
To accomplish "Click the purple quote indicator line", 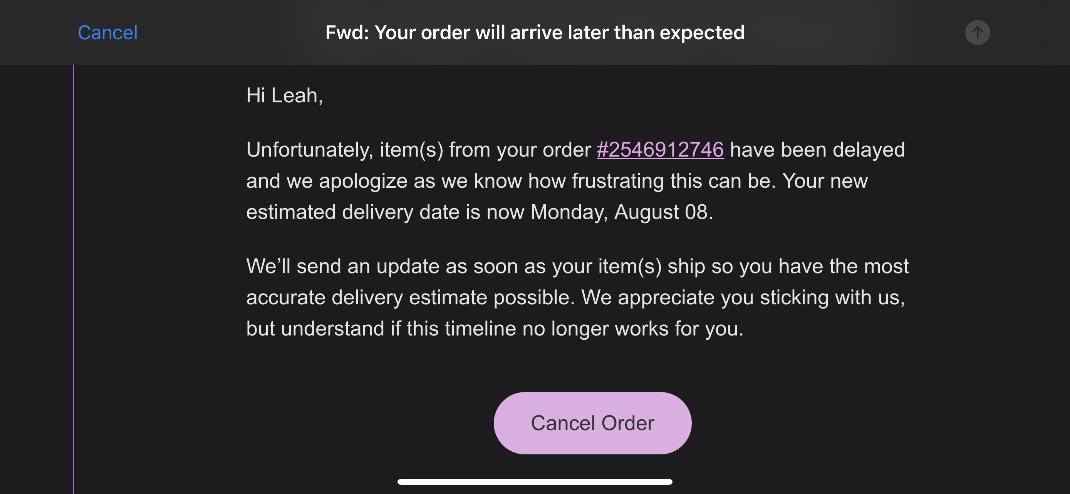I will (x=74, y=278).
